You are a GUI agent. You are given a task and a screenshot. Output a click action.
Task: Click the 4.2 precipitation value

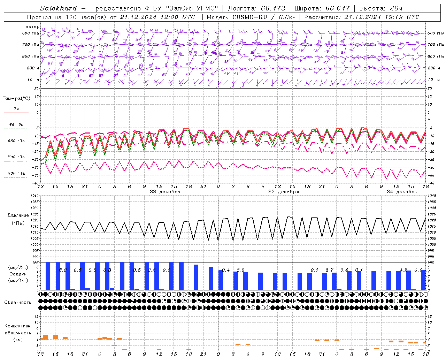[x=403, y=270]
